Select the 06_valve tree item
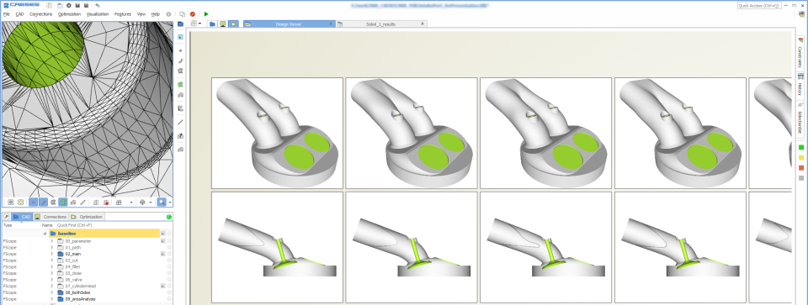The image size is (808, 305). (74, 279)
